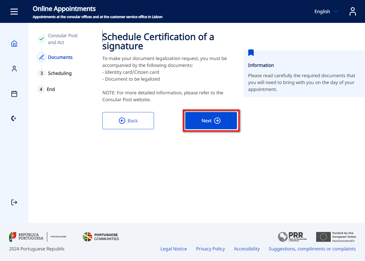Open the Accessibility link
This screenshot has height=261, width=365.
pos(247,249)
